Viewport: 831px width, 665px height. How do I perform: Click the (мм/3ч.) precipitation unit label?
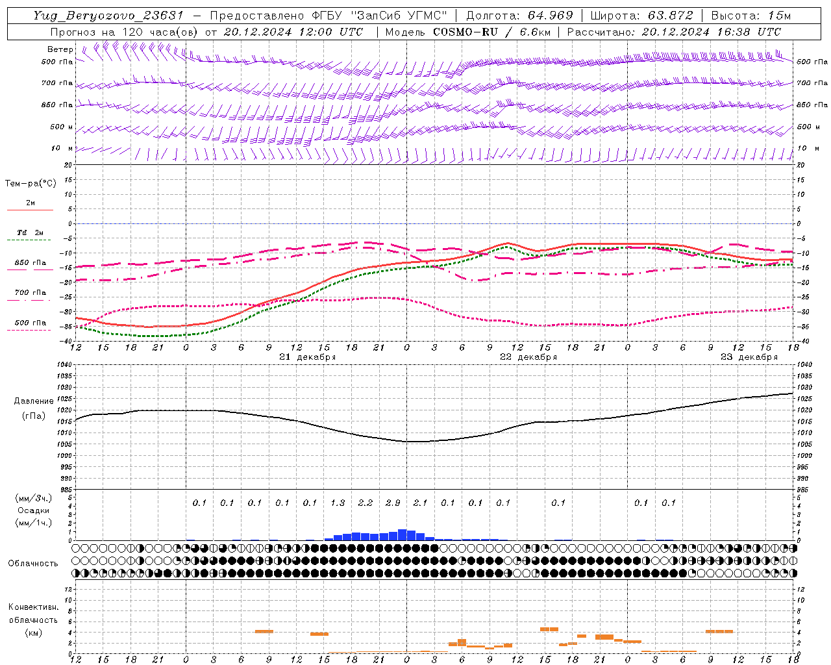(x=33, y=498)
